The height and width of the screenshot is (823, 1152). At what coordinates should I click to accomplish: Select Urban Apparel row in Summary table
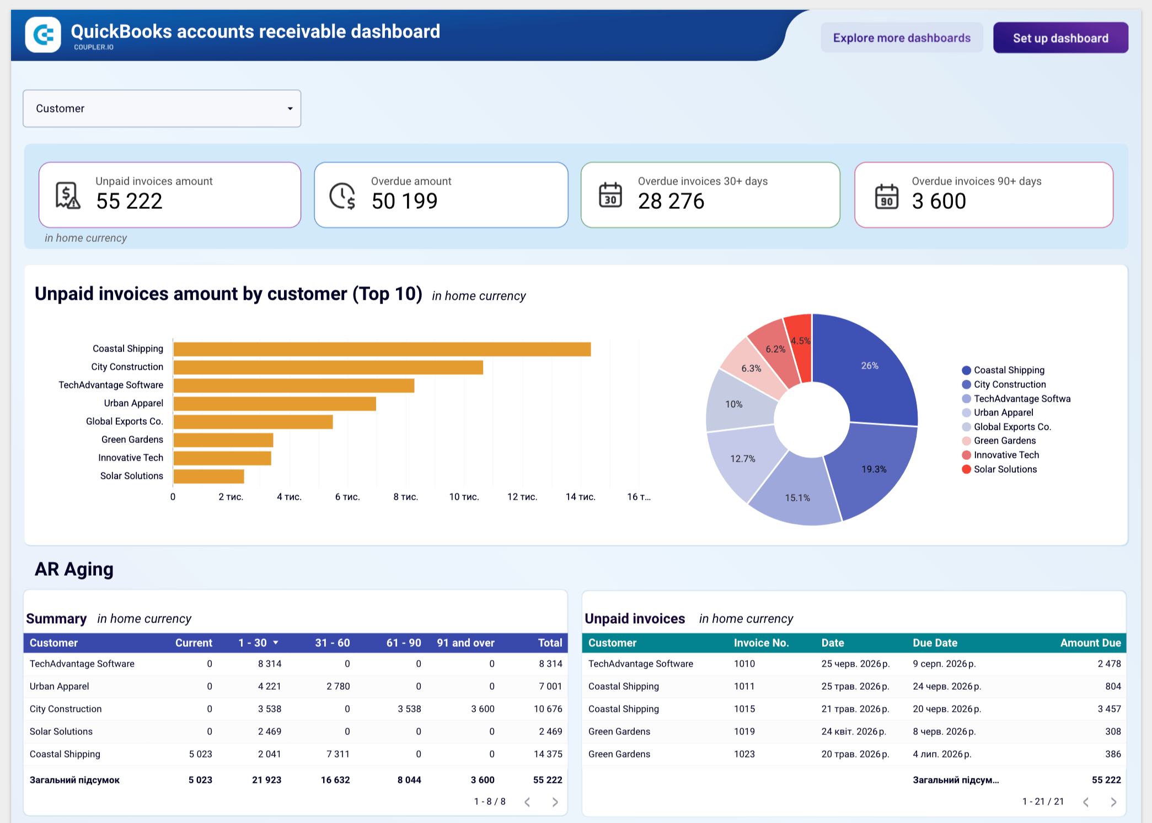(x=296, y=686)
